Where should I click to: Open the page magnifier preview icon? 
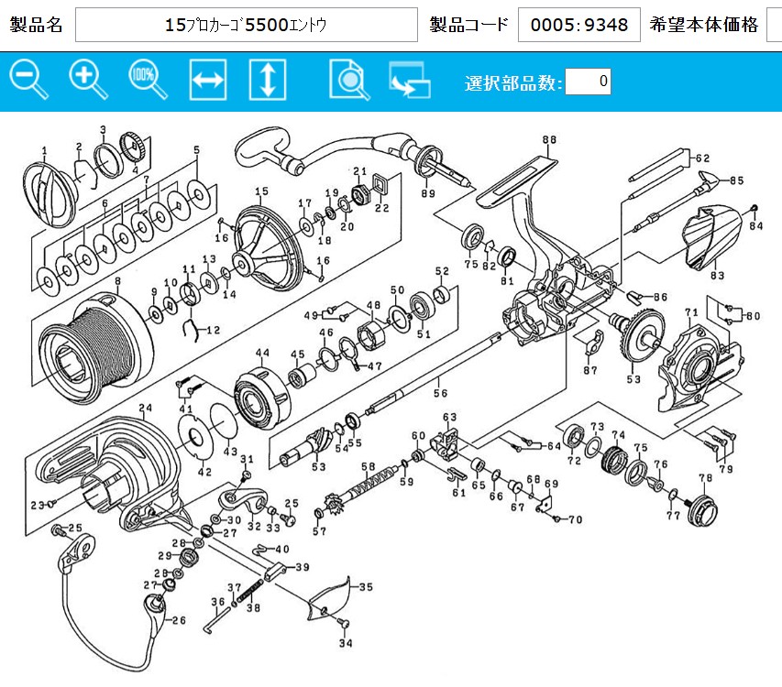[x=349, y=80]
